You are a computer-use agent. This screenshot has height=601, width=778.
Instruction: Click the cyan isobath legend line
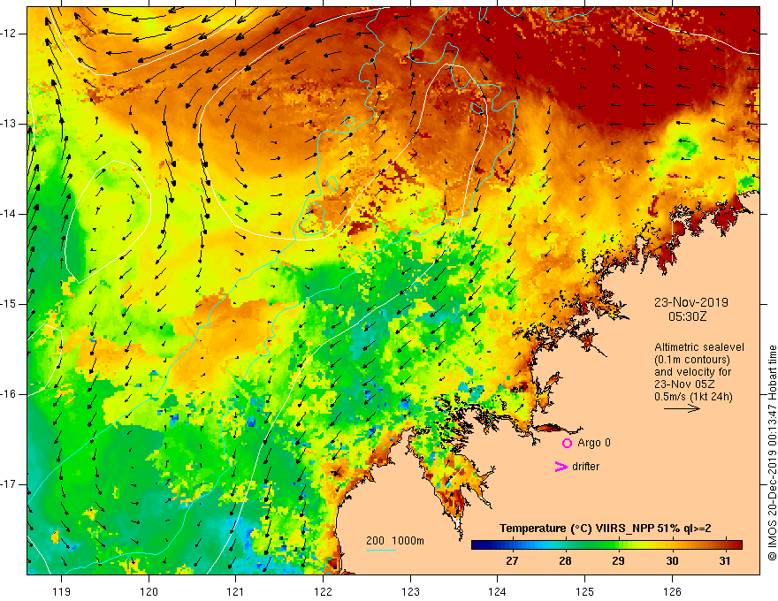pyautogui.click(x=380, y=550)
